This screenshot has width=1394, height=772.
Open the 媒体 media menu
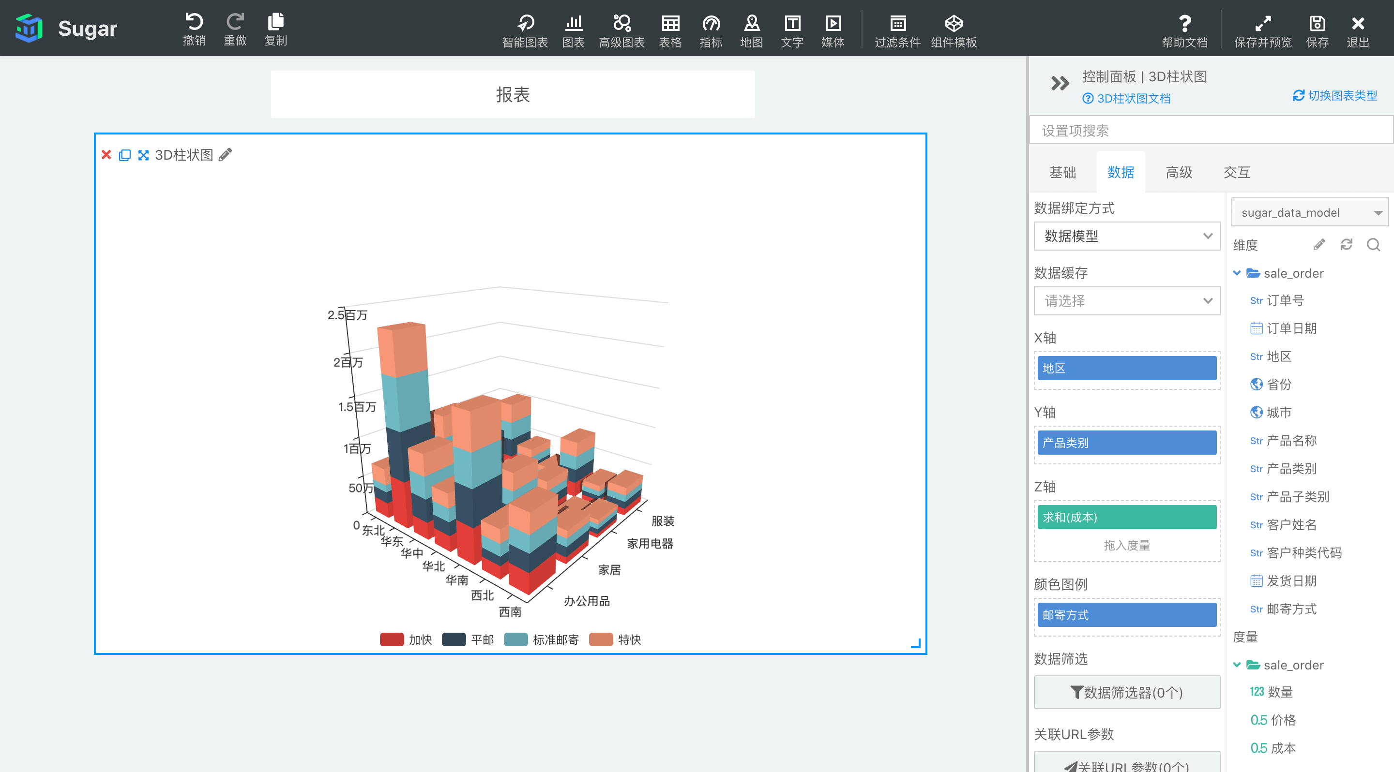click(833, 31)
